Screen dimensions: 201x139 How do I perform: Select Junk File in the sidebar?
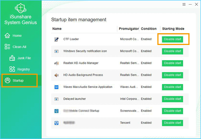click(x=24, y=58)
